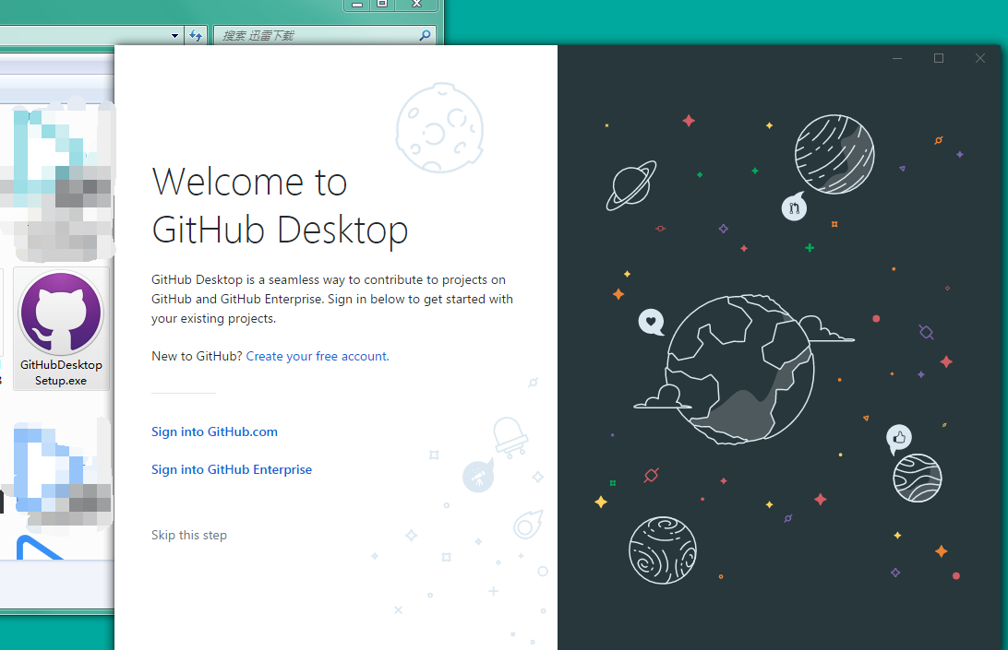The image size is (1008, 650).
Task: Click the "Welcome to GitHub Desktop" heading
Action: [x=281, y=207]
